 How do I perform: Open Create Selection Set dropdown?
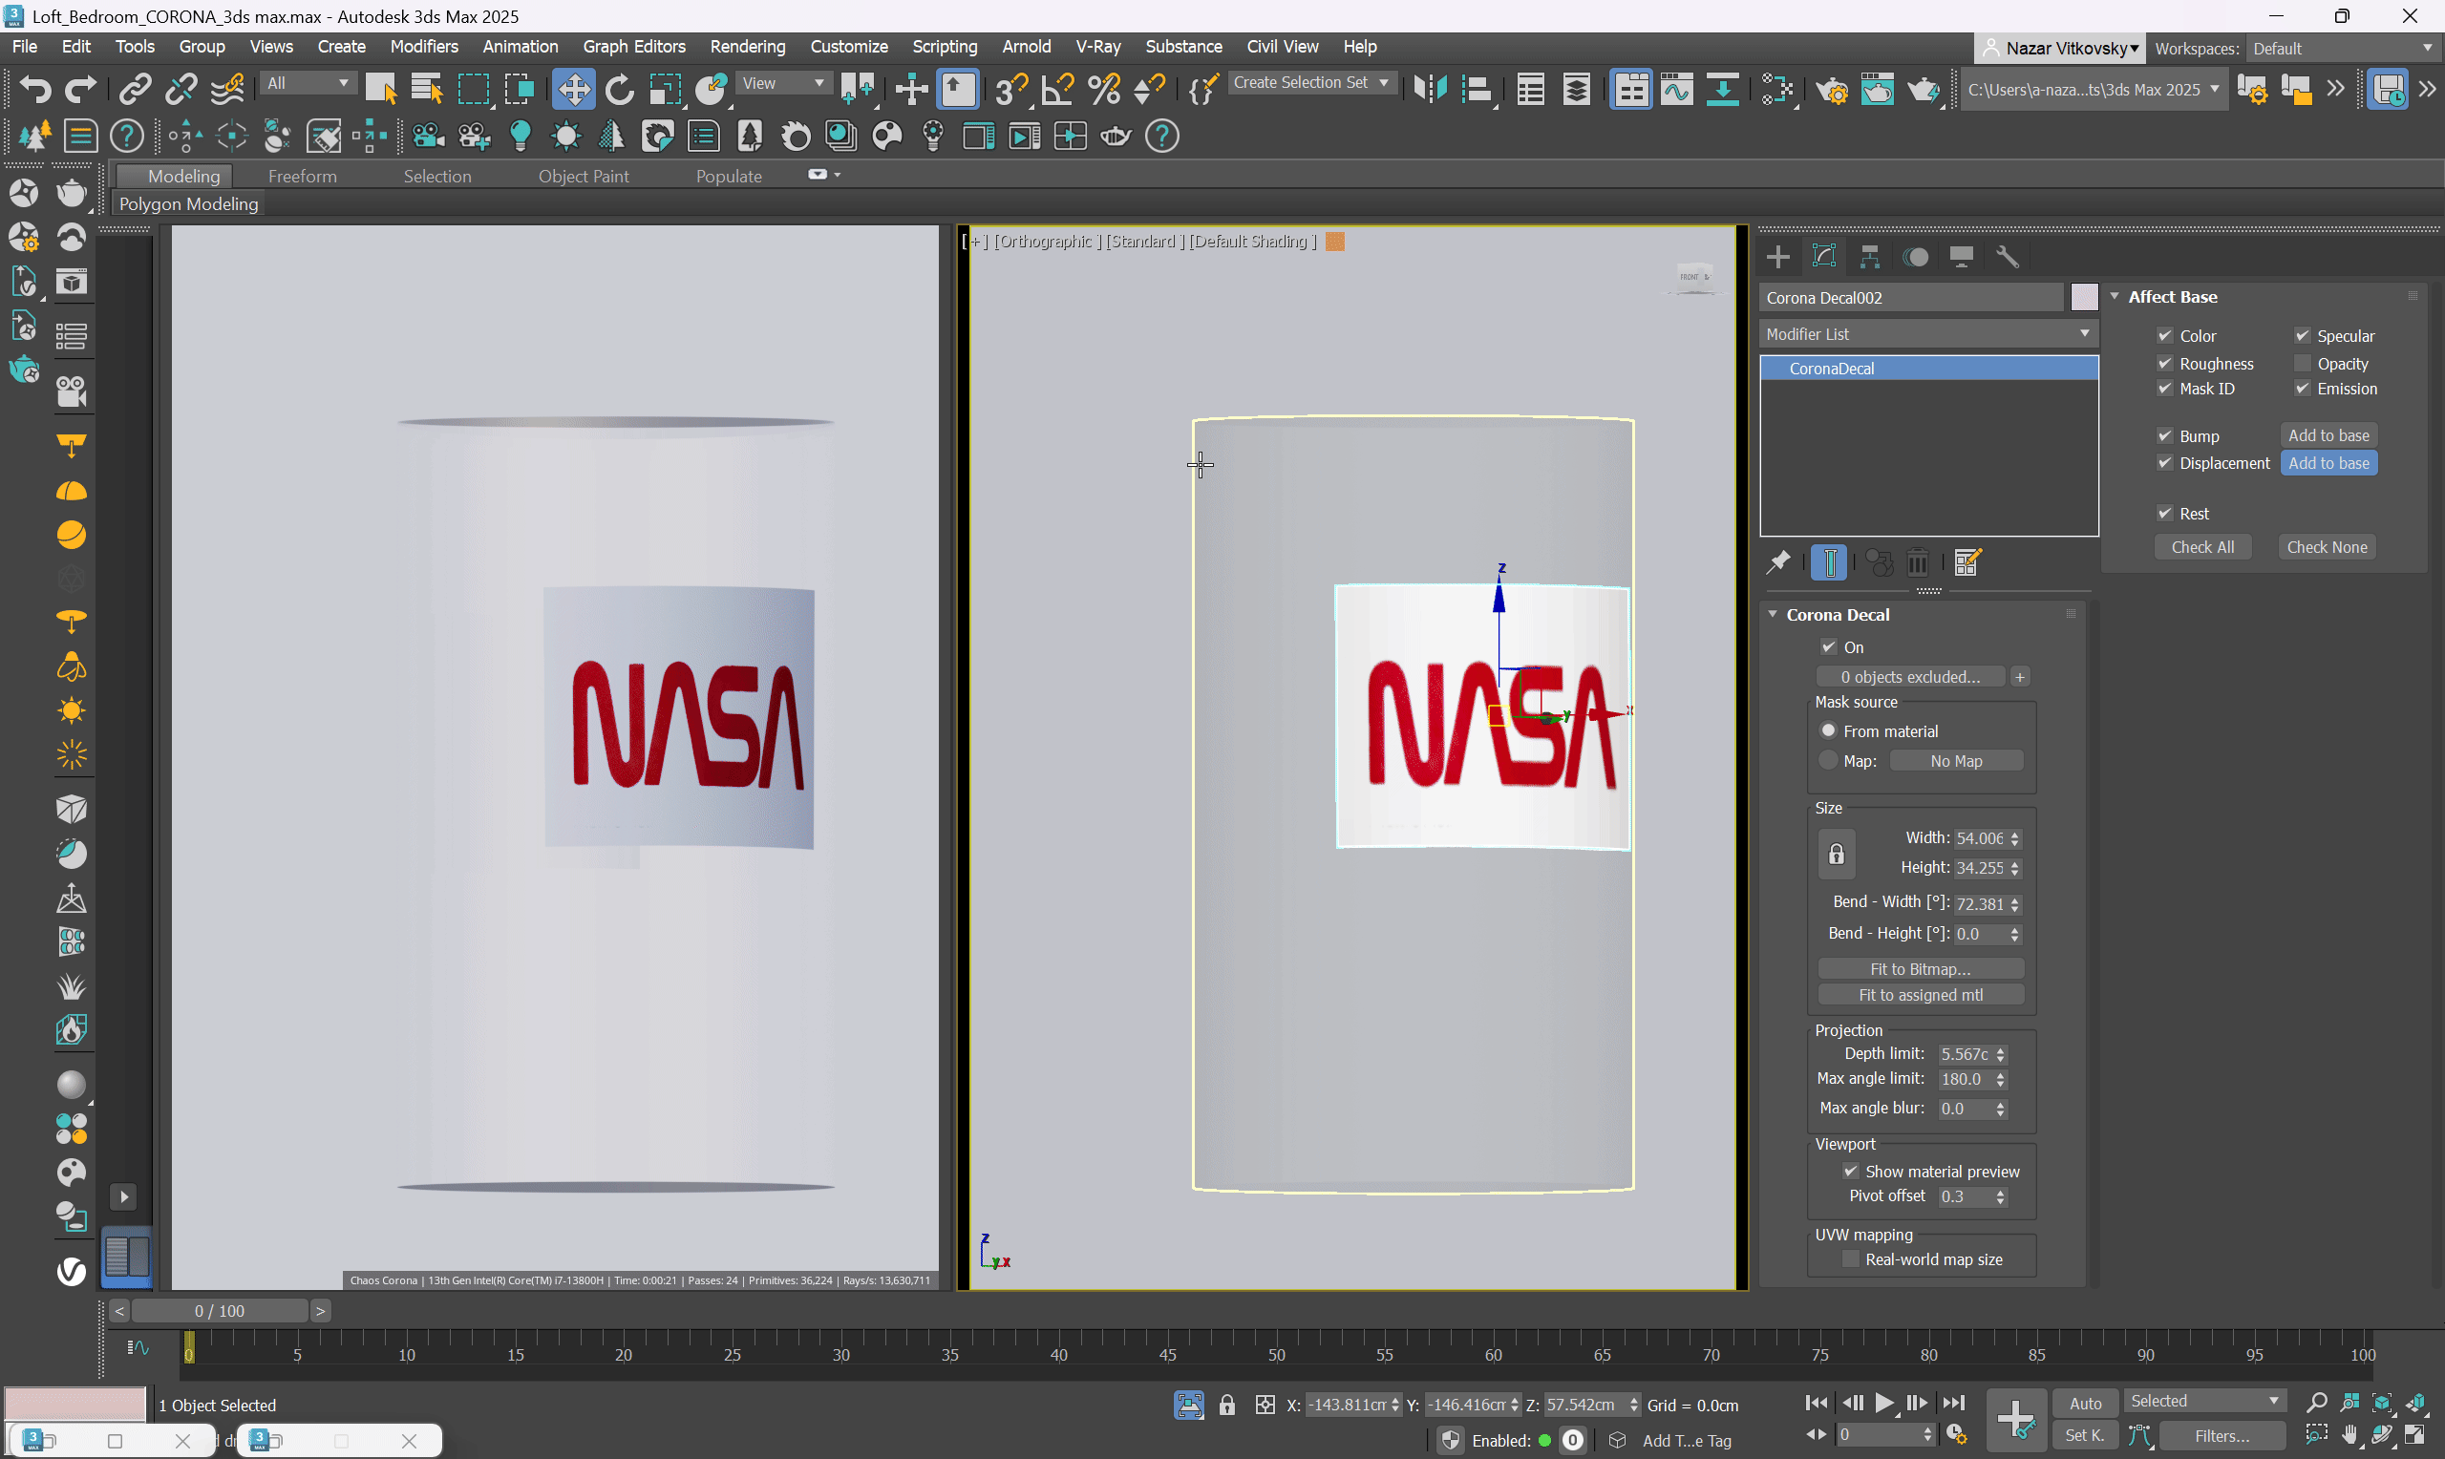click(1310, 84)
